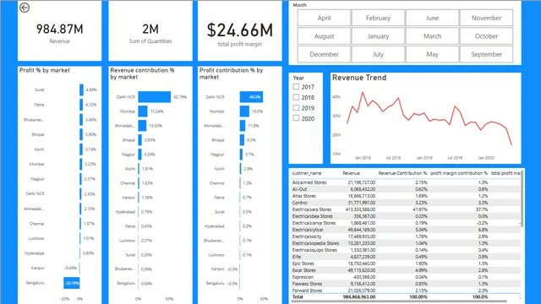The image size is (541, 304).
Task: Select Delhi NCR bar in Profit contribution chart
Action: point(251,97)
